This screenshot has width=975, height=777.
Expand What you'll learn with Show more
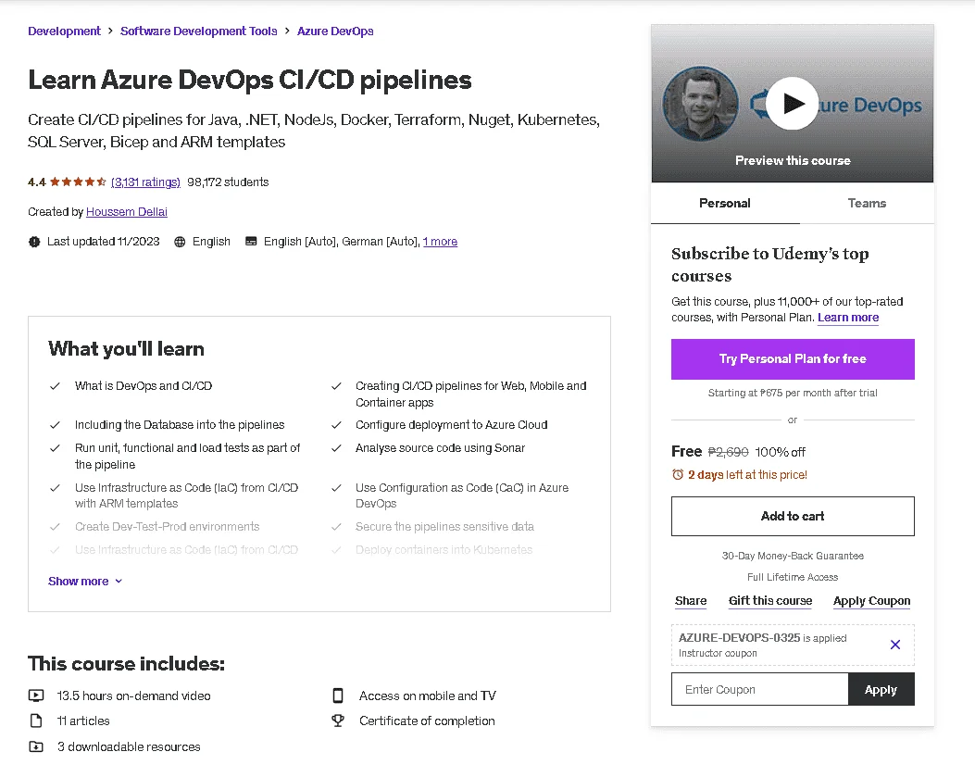85,581
